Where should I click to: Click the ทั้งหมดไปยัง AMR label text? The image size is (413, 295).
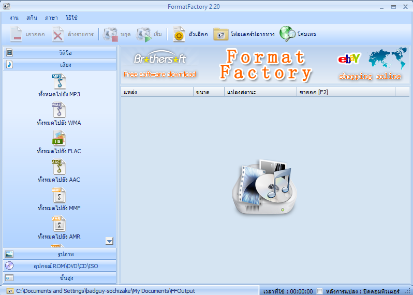click(59, 237)
